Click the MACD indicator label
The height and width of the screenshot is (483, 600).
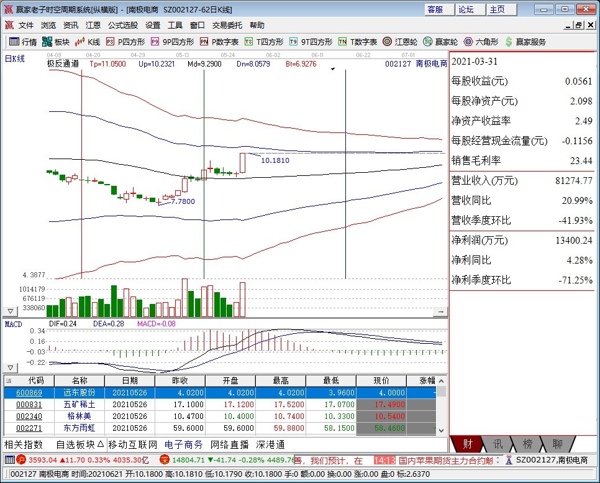[x=14, y=324]
